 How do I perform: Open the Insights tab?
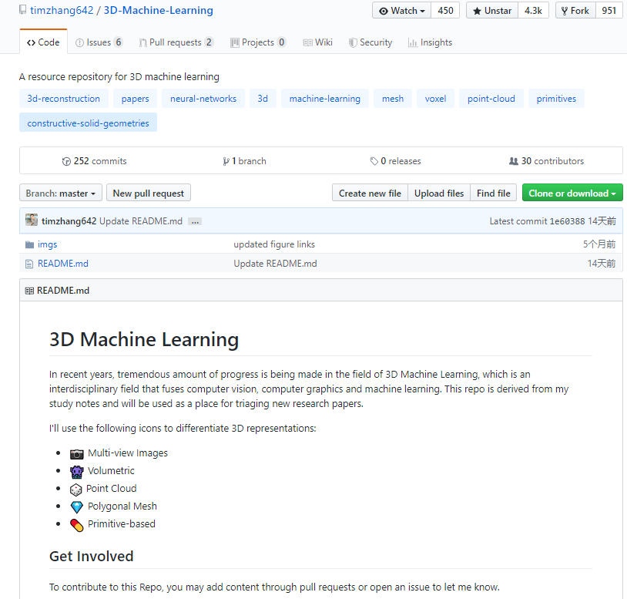coord(430,42)
